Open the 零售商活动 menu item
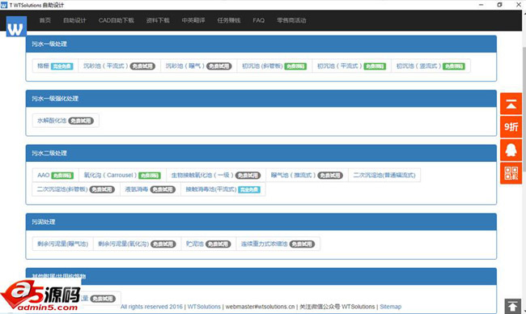Image resolution: width=526 pixels, height=314 pixels. coord(291,20)
